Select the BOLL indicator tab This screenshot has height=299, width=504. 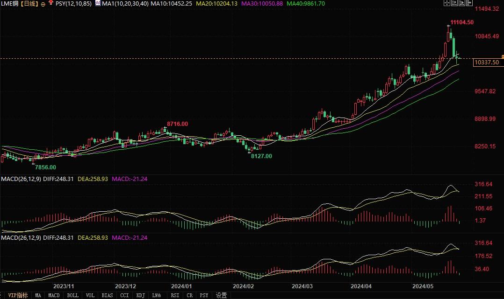(x=72, y=295)
